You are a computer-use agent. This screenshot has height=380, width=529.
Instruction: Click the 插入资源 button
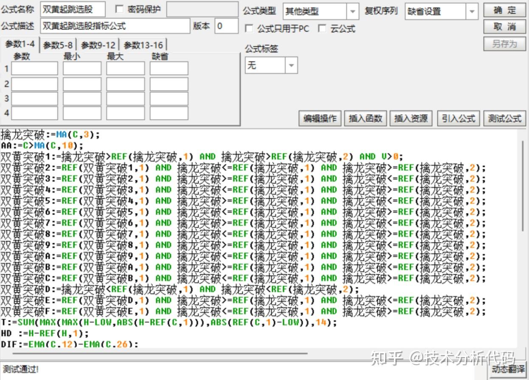[x=411, y=118]
